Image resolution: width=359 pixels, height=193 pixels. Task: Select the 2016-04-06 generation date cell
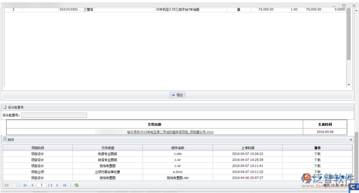tap(325, 132)
